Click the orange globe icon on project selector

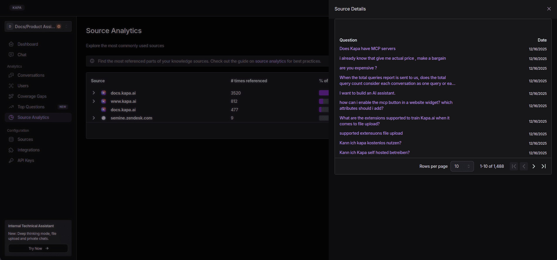point(59,26)
